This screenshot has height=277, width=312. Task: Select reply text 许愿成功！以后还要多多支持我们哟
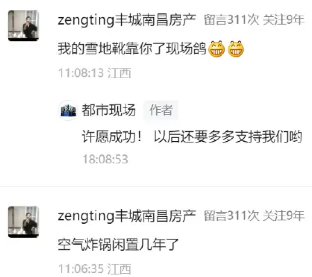click(x=192, y=137)
